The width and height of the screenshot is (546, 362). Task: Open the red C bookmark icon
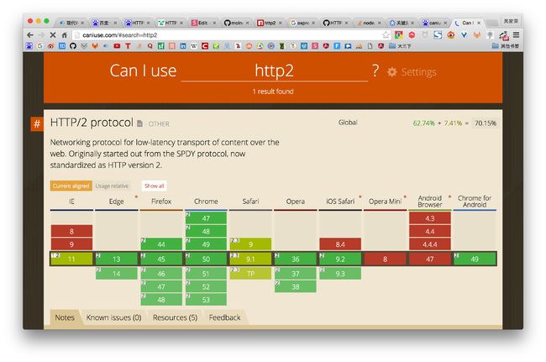tap(205, 46)
